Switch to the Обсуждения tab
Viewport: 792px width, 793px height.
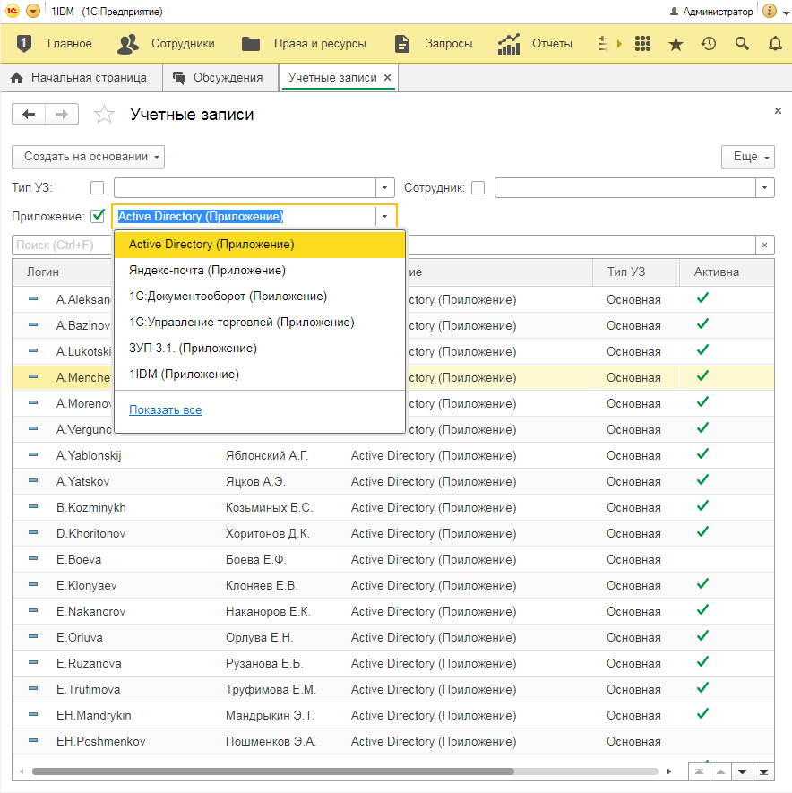coord(219,78)
